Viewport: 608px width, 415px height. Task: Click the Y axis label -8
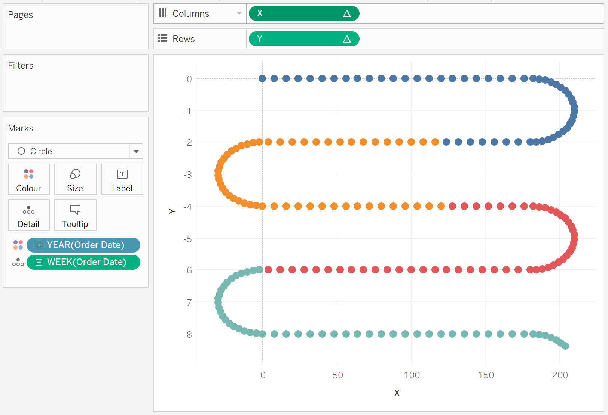tap(188, 335)
